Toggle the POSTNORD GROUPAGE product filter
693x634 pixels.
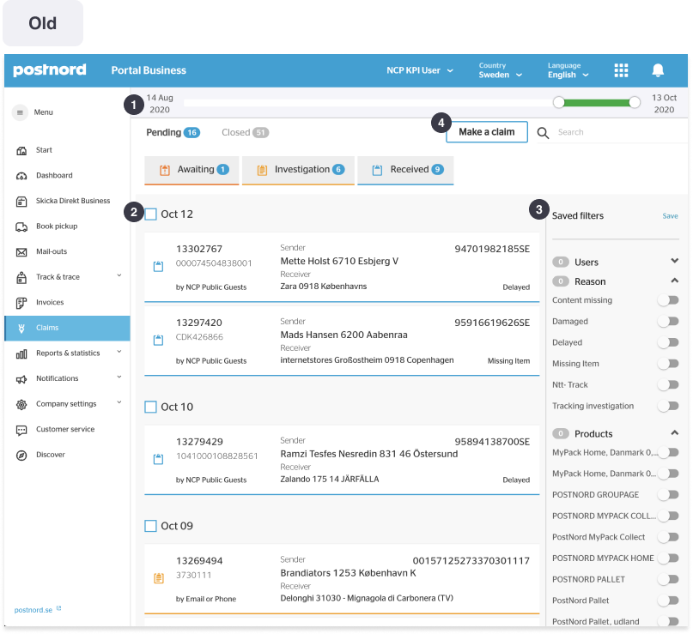click(668, 495)
